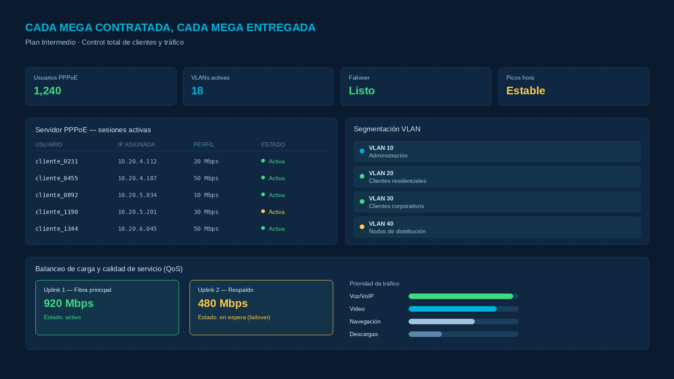Select the VLAN 10 Administración row
Screen dimensions: 674x379
point(497,152)
